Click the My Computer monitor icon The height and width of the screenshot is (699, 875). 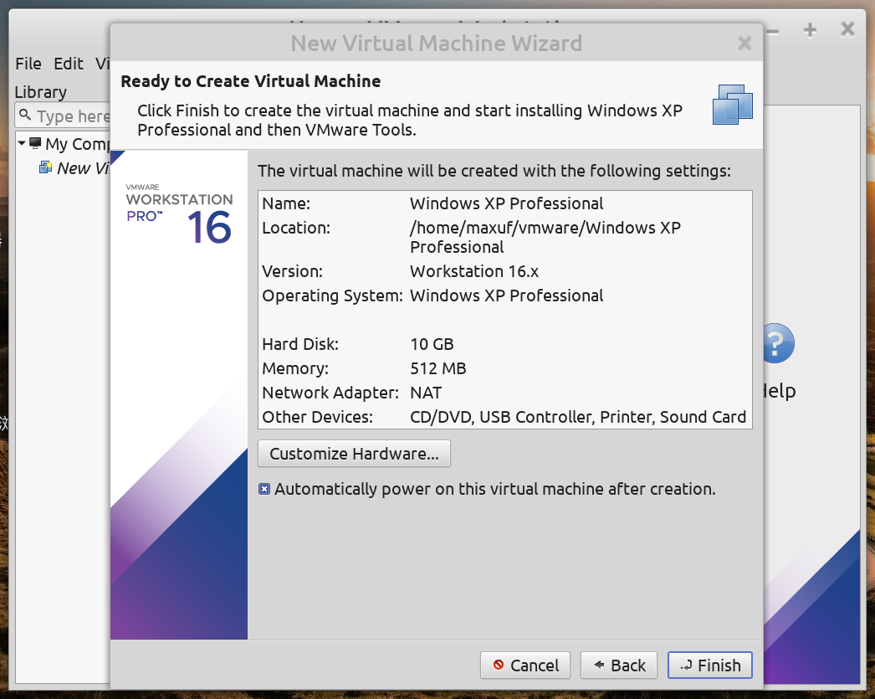pyautogui.click(x=35, y=143)
